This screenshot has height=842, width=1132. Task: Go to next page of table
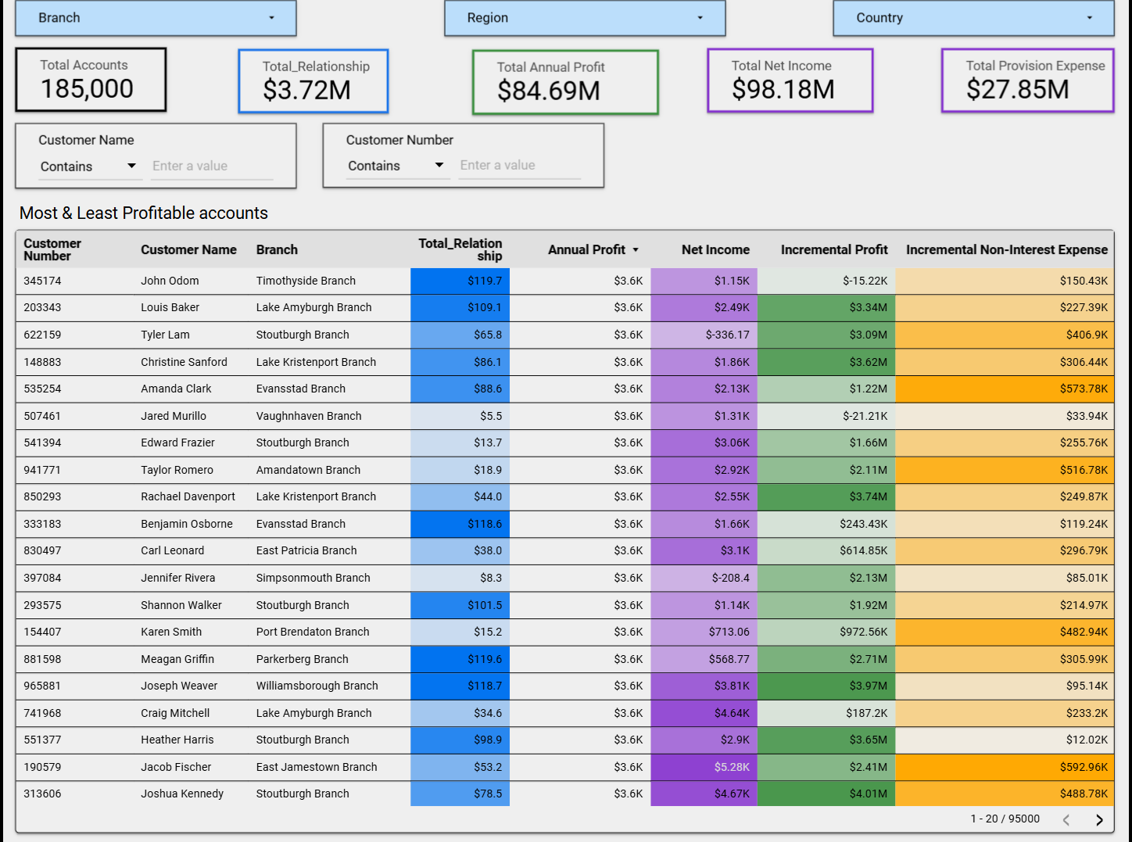click(1099, 819)
